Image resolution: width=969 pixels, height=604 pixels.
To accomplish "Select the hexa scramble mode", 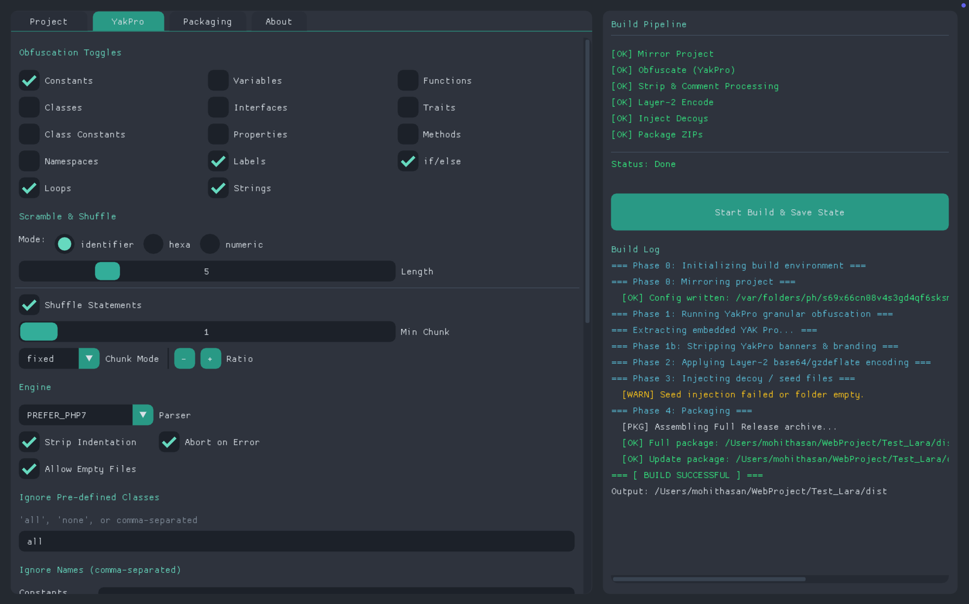I will (153, 244).
